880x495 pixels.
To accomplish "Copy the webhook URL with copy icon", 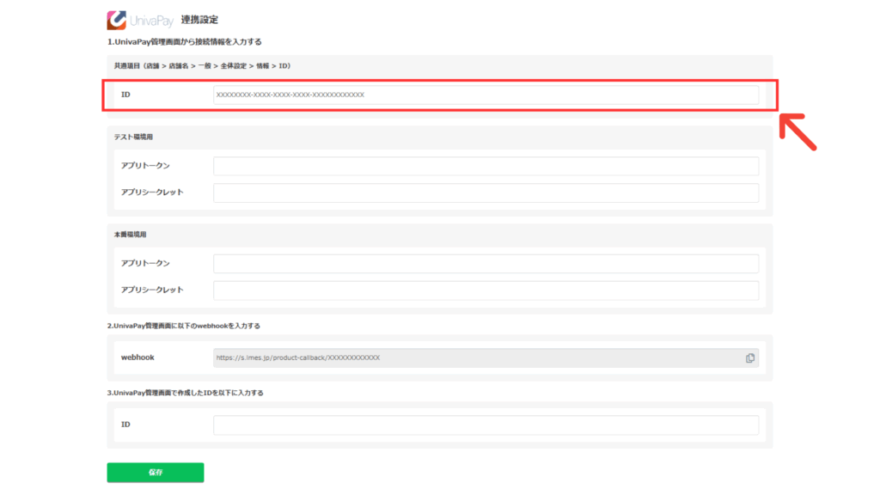I will (x=749, y=358).
